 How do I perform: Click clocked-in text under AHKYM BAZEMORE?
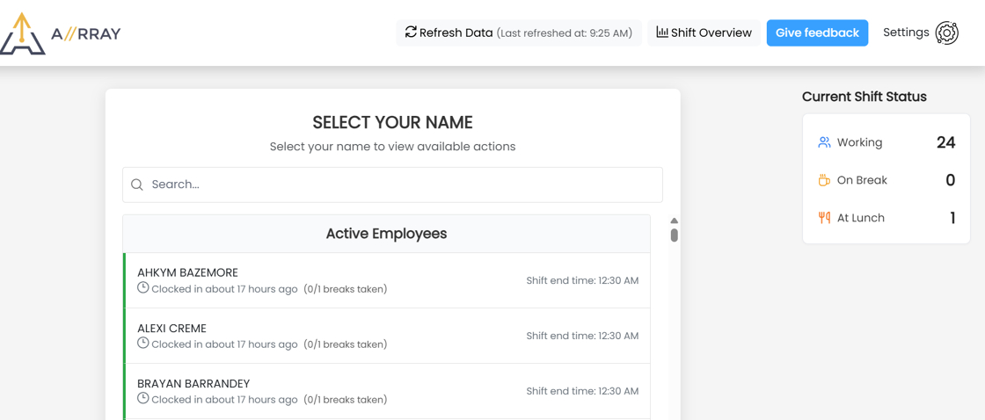point(224,289)
